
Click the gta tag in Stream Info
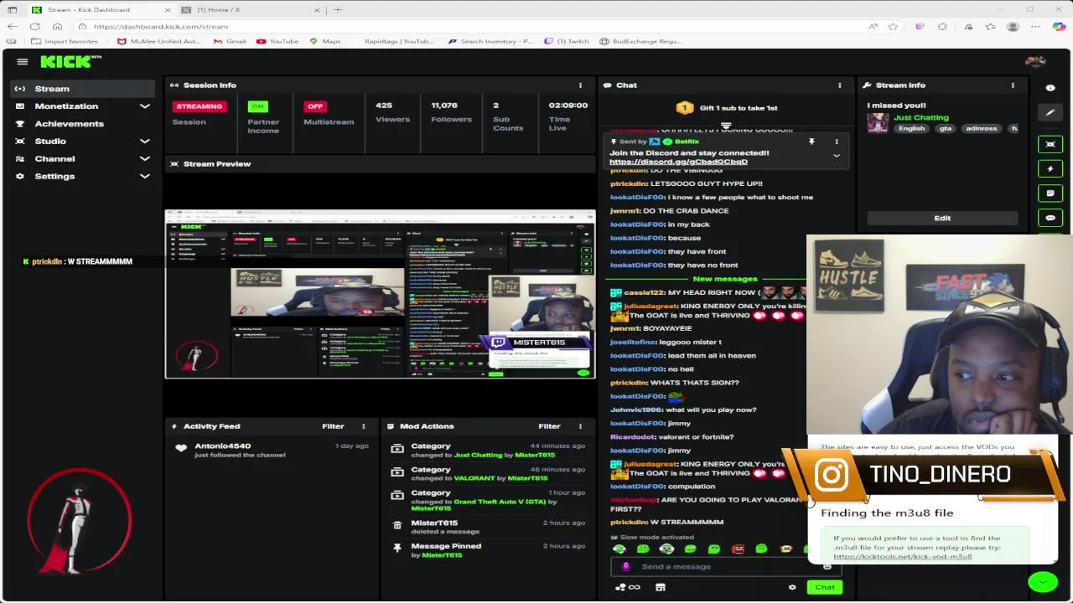[x=946, y=129]
